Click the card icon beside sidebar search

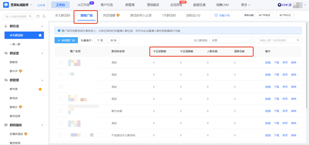click(38, 16)
